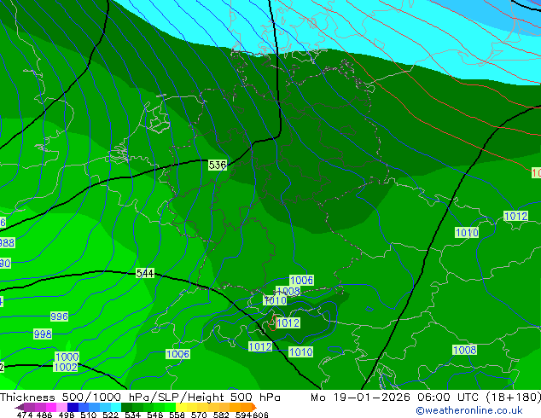Select the 996 isobar label
Viewport: 541px width, 418px height.
[x=59, y=316]
